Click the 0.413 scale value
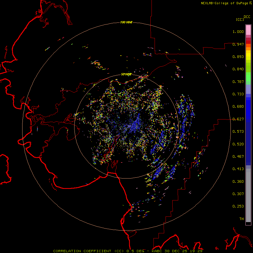Image resolution: width=253 pixels, height=253 pixels. [238, 169]
